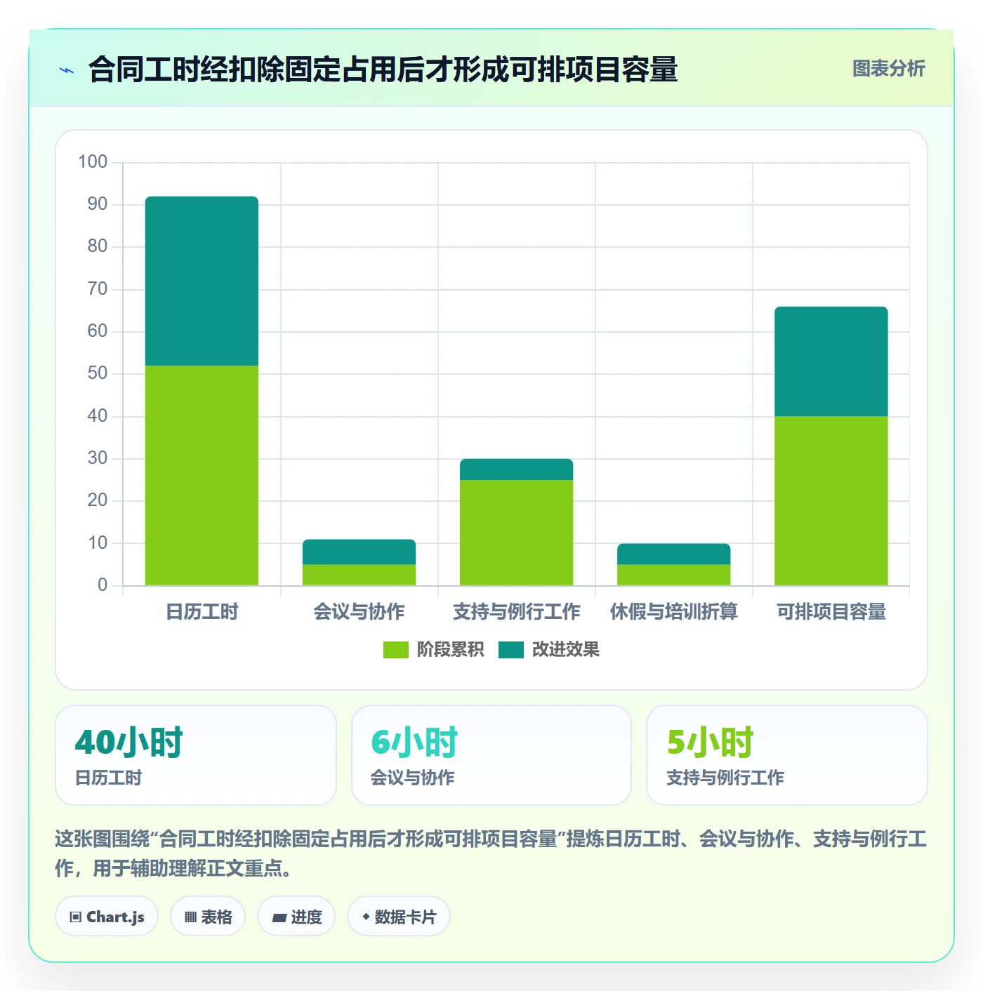This screenshot has width=983, height=991.
Task: Open the 40小时 日历工时 data card
Action: pyautogui.click(x=196, y=755)
